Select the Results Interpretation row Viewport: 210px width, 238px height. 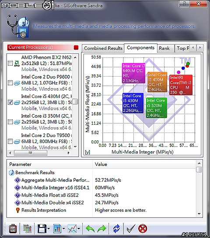coord(101,210)
